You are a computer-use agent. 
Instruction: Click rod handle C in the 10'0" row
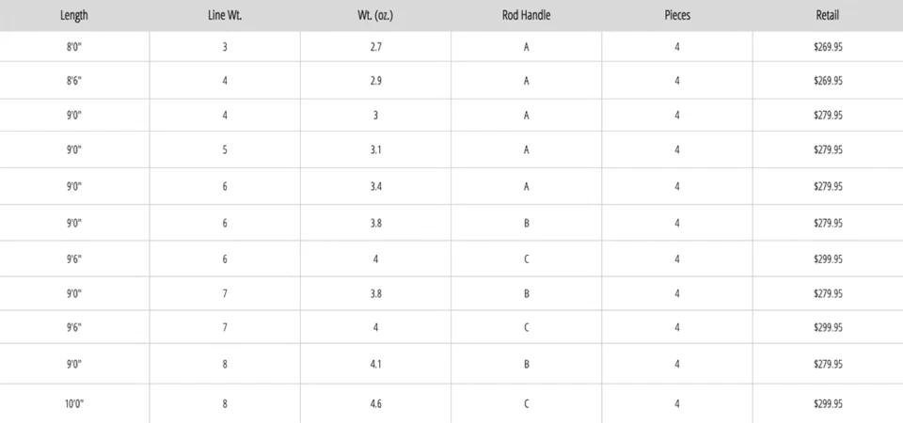point(526,404)
